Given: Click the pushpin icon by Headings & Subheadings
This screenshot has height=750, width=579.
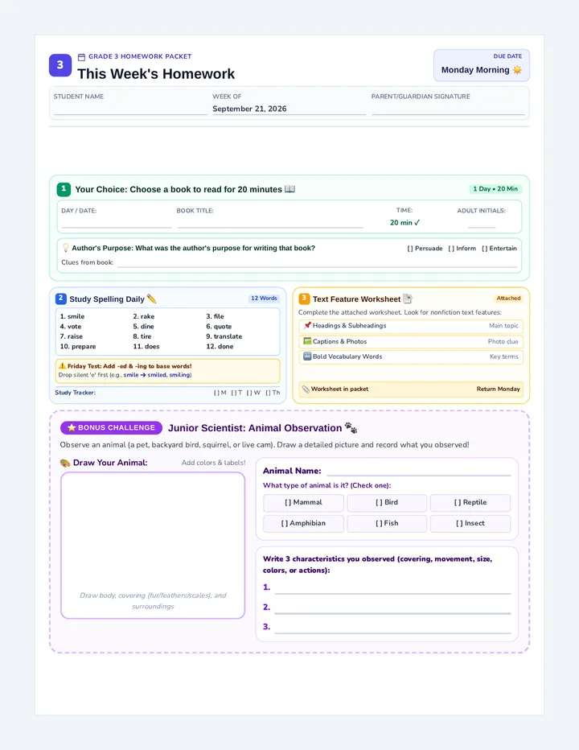Looking at the screenshot, I should 307,325.
